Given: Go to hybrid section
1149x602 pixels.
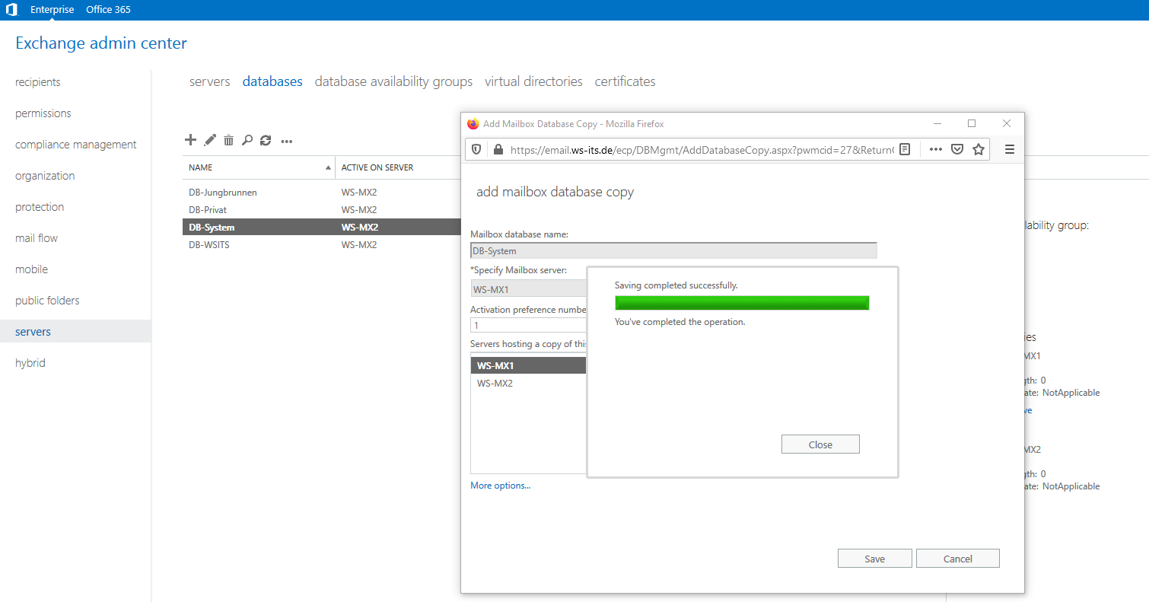Looking at the screenshot, I should (x=30, y=363).
